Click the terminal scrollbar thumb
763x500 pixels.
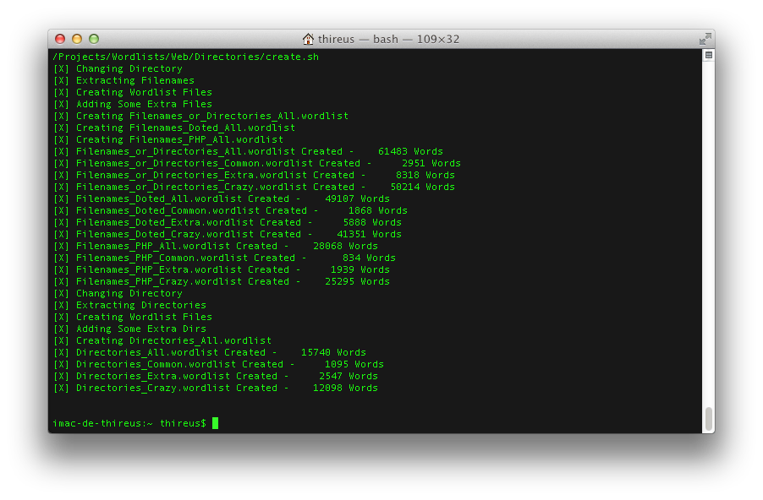pos(709,418)
